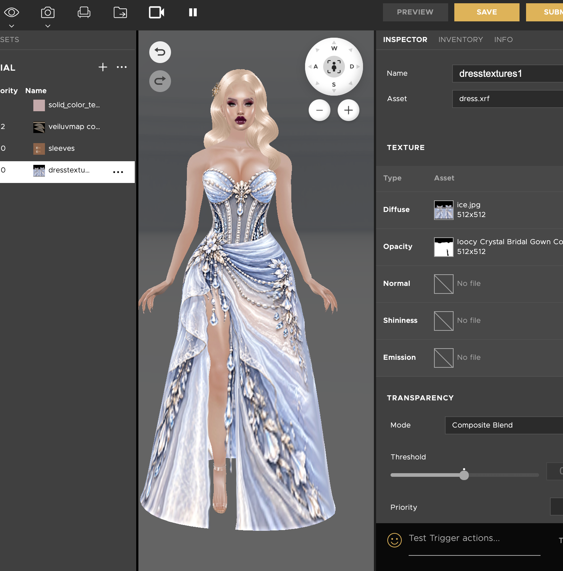Switch to the Inventory tab

460,39
